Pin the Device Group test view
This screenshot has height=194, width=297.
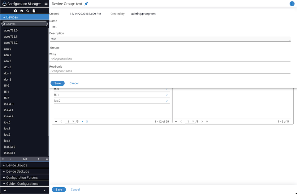tap(86, 4)
